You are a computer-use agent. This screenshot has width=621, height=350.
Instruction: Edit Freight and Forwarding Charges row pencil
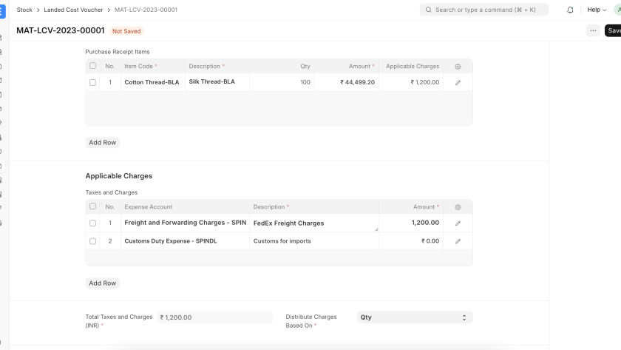coord(458,223)
